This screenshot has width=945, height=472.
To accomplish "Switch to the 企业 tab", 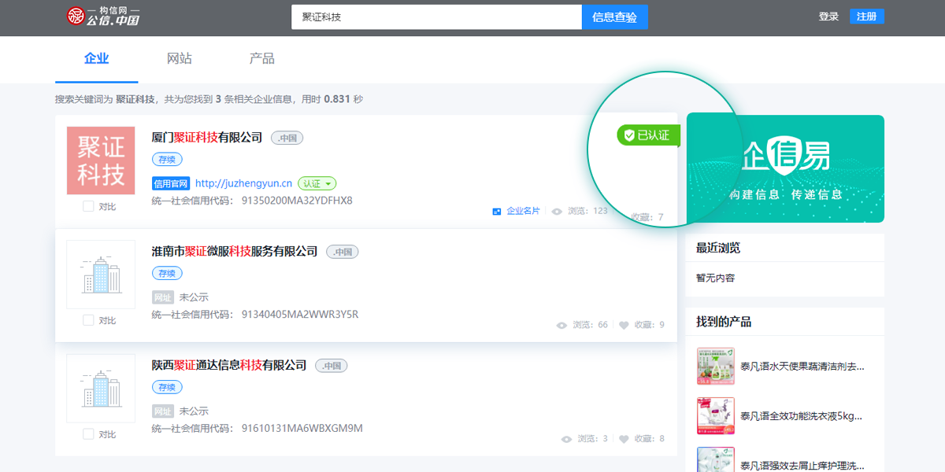I will pyautogui.click(x=96, y=59).
